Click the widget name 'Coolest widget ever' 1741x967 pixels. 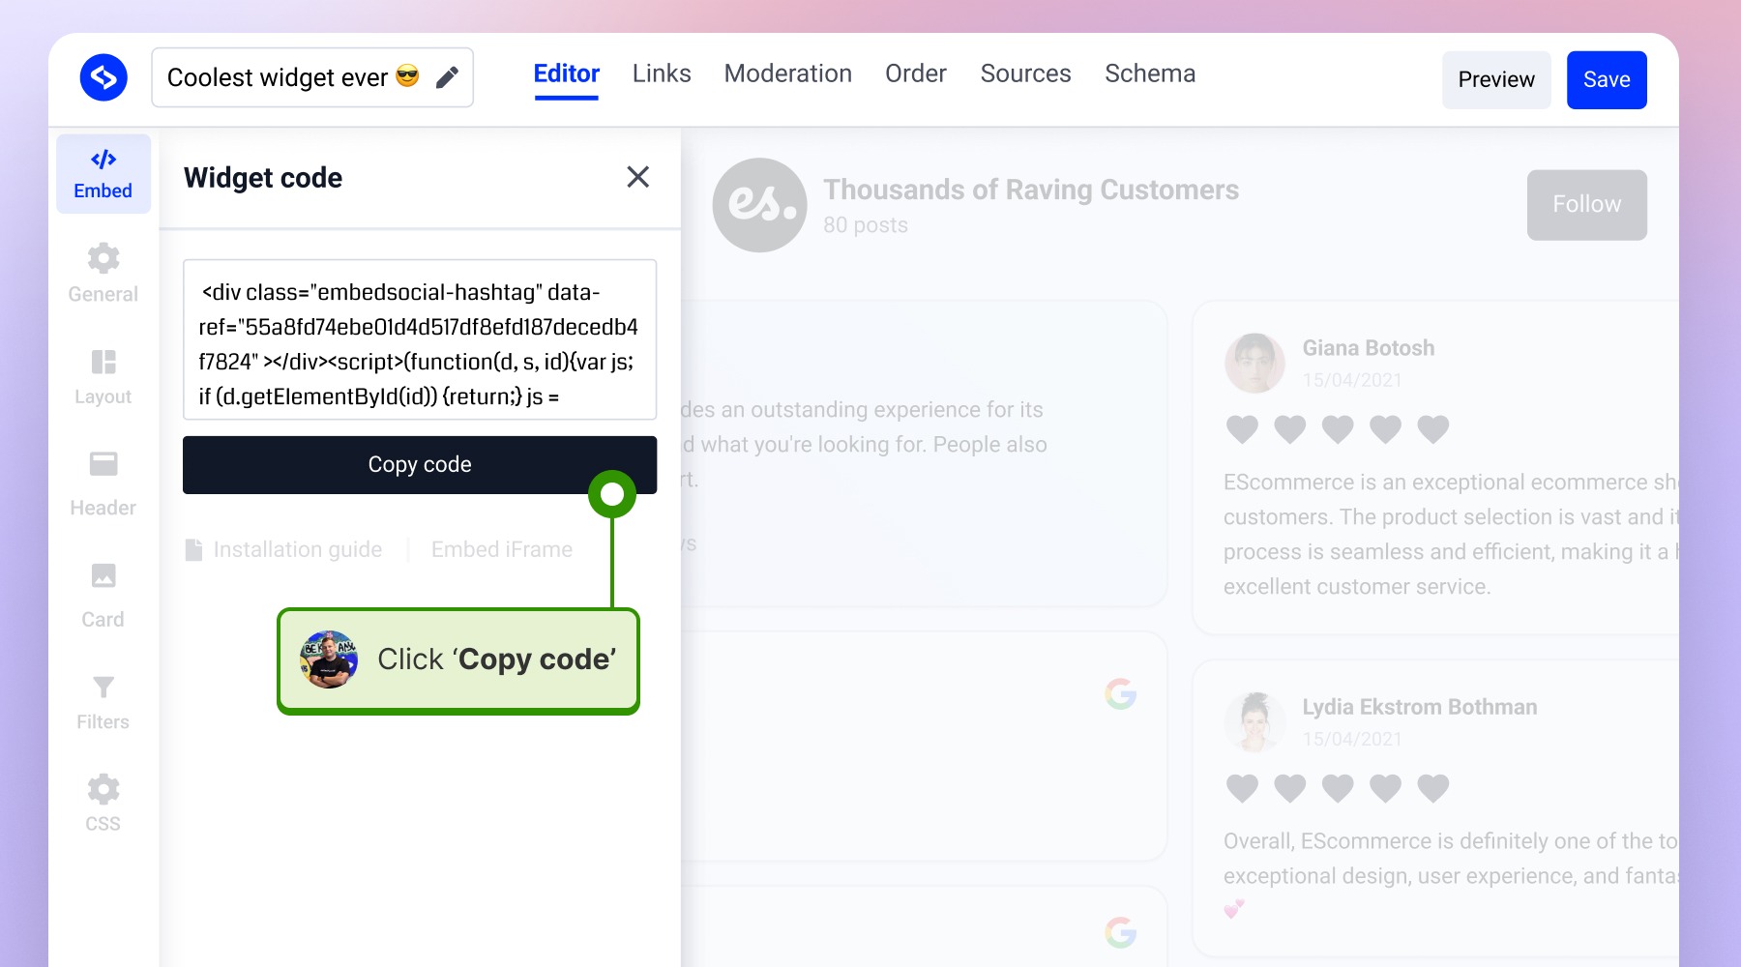(278, 77)
